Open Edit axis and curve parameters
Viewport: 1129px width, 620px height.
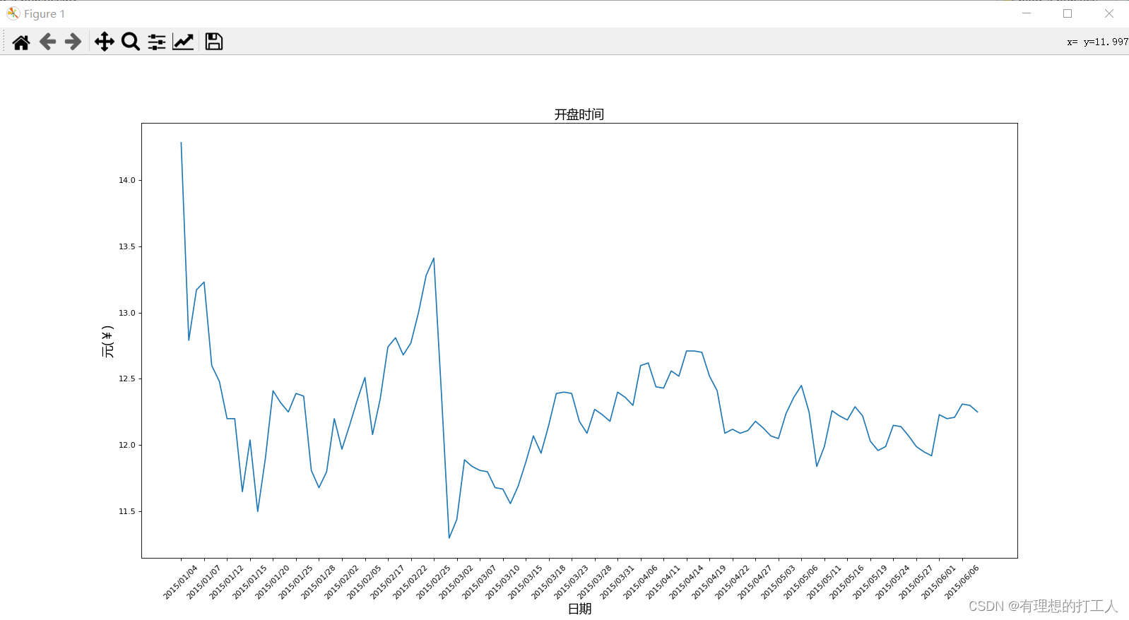coord(183,42)
